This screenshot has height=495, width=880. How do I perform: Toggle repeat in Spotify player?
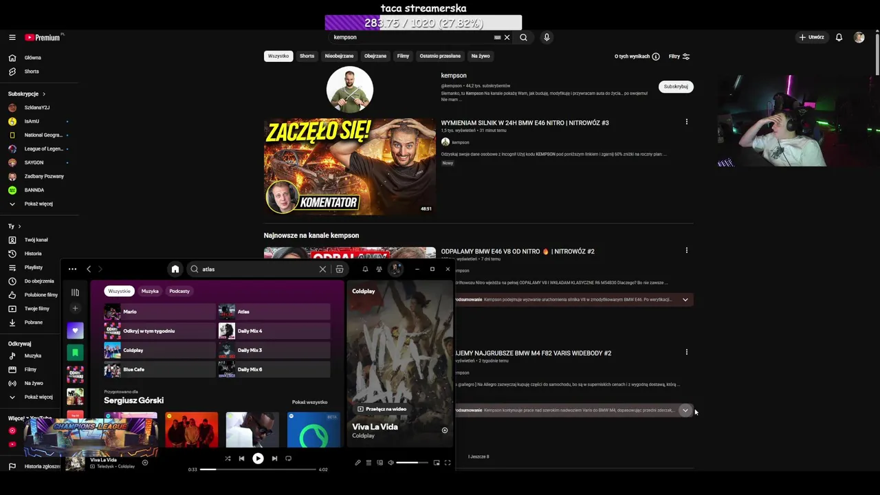click(x=288, y=459)
